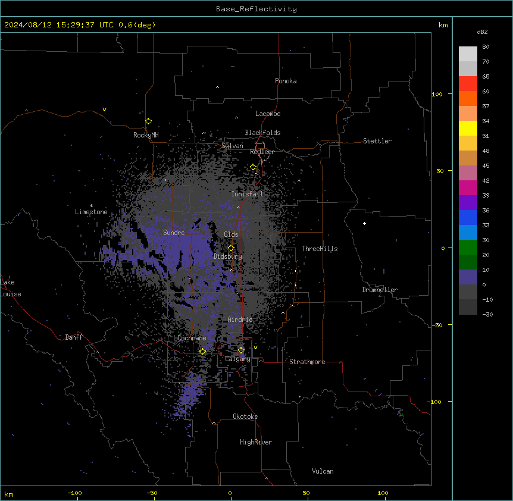This screenshot has height=501, width=513.
Task: Select the royal blue swatch in dBZ legend
Action: 468,217
